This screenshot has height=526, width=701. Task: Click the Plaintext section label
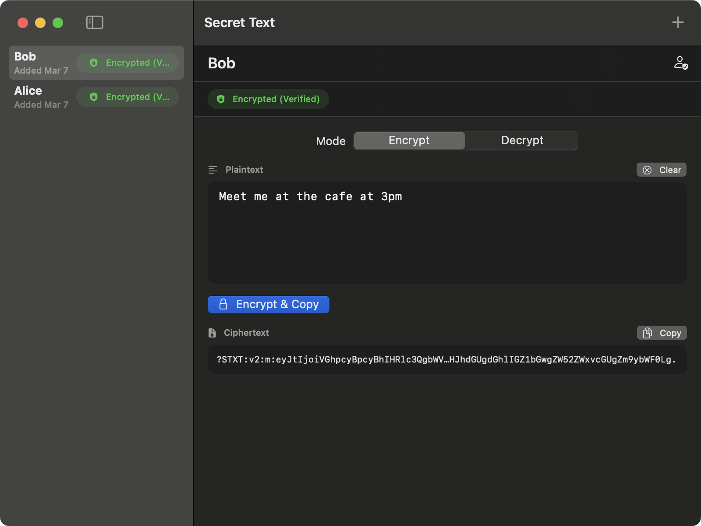(x=244, y=170)
